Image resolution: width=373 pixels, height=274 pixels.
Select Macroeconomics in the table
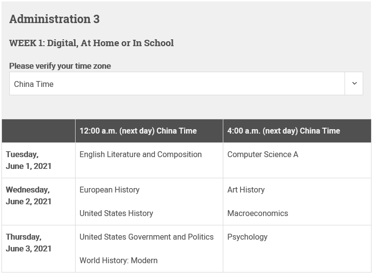tap(258, 213)
